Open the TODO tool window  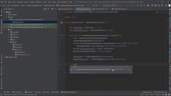[x=7, y=92]
